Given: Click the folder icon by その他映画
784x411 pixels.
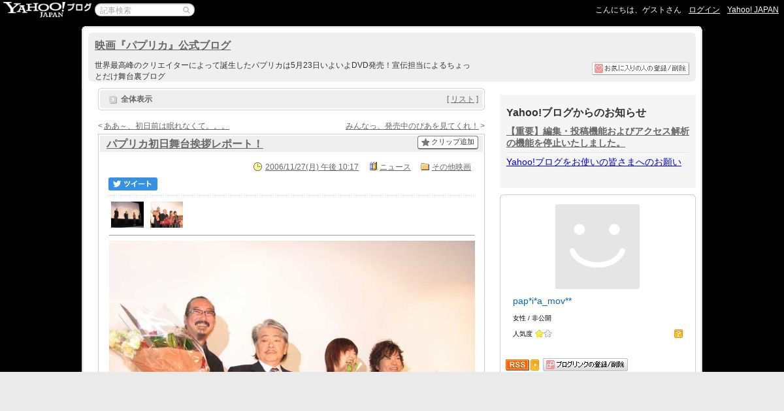Looking at the screenshot, I should [425, 166].
